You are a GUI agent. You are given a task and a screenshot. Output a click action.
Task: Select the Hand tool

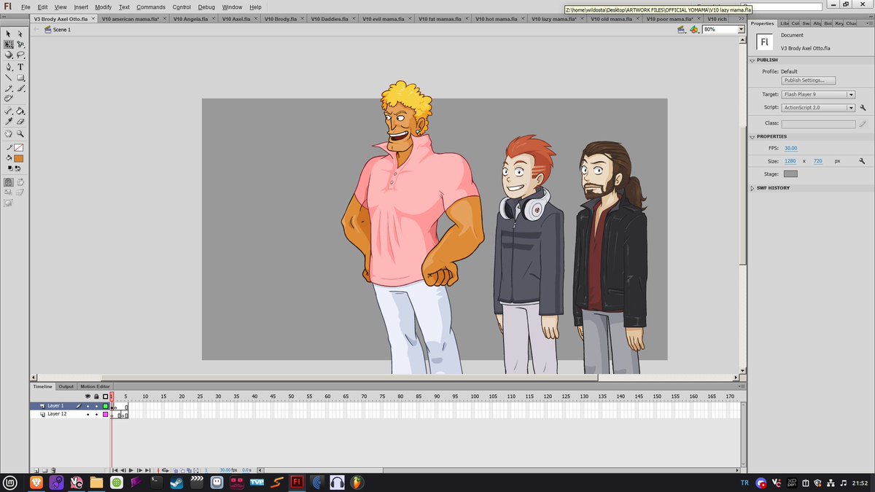pyautogui.click(x=8, y=133)
